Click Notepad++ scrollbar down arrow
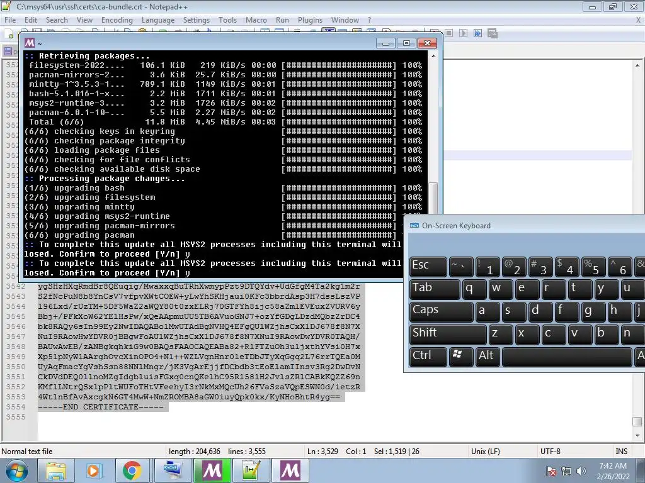 (x=637, y=435)
